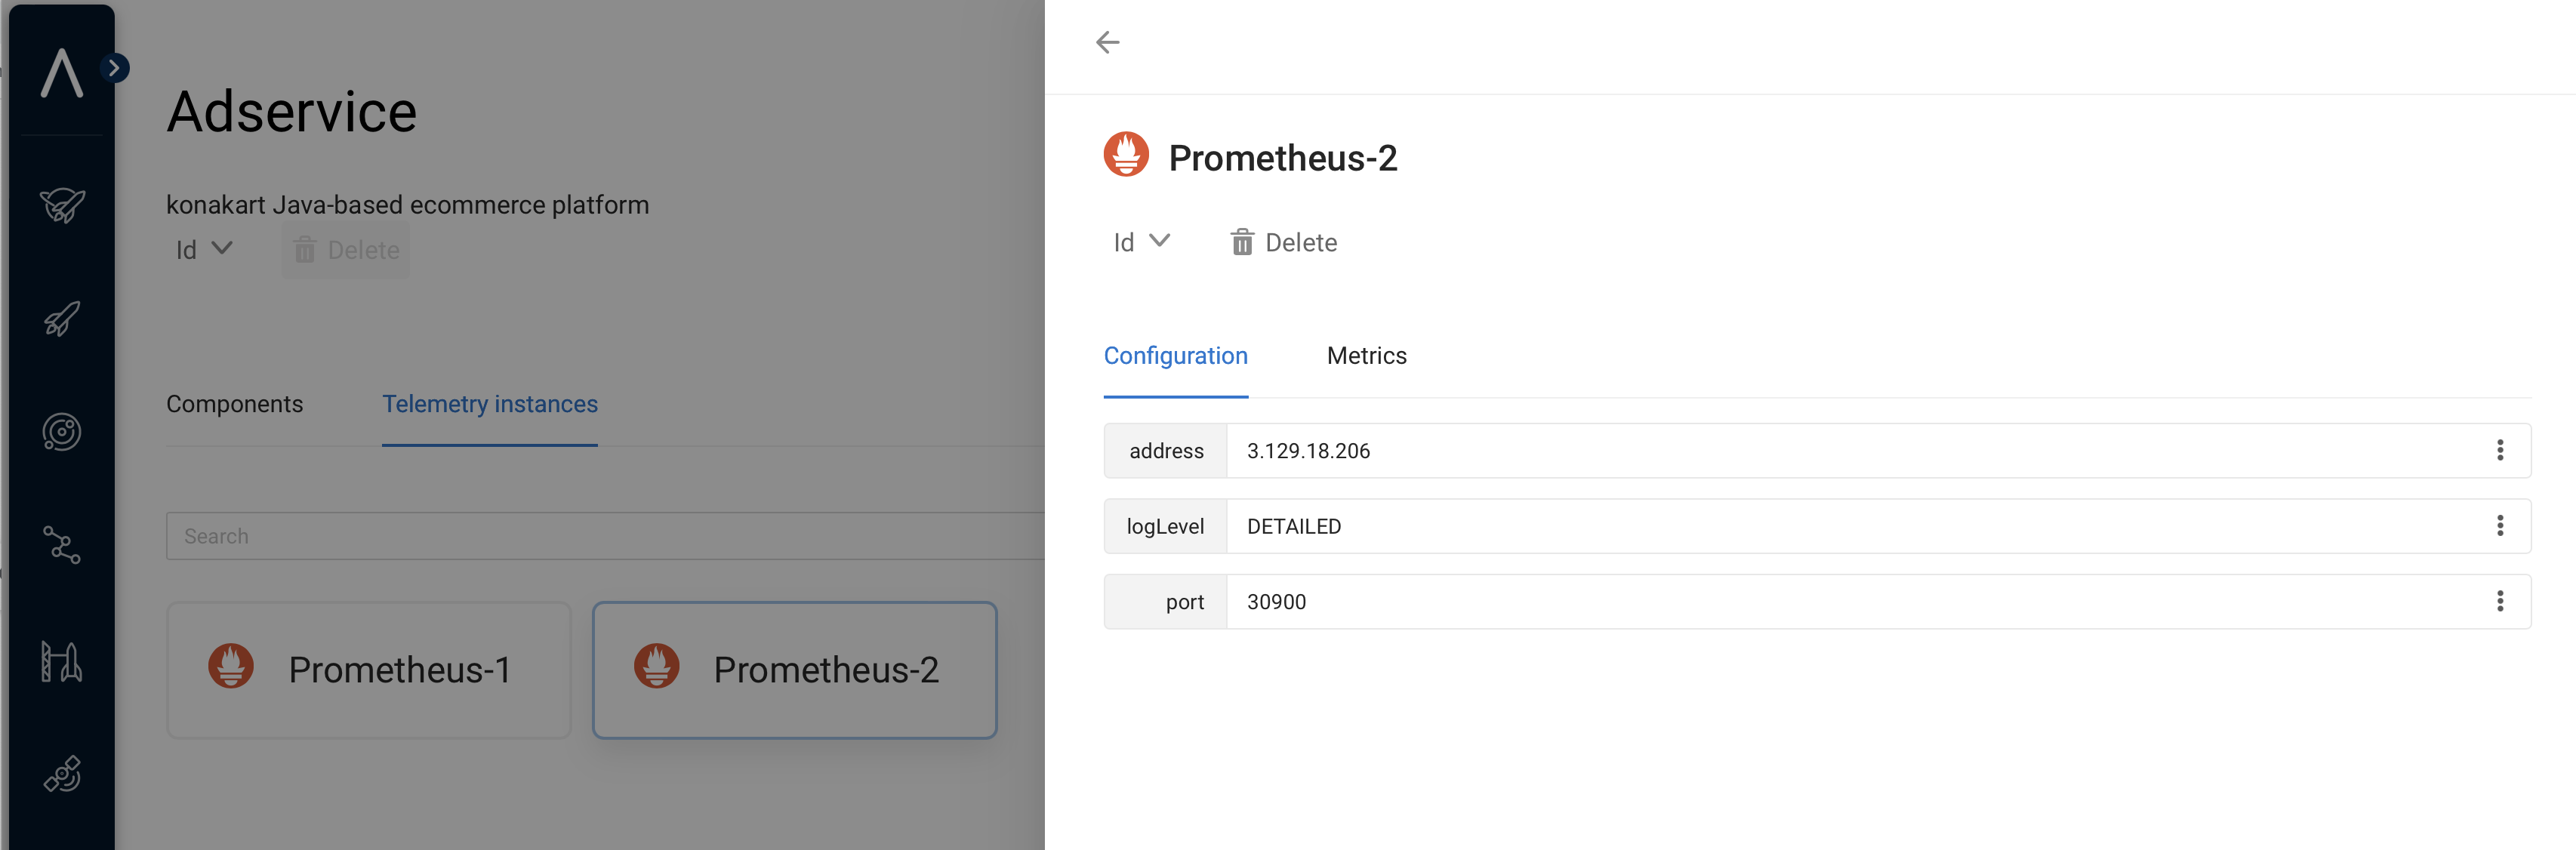This screenshot has width=2576, height=850.
Task: Open options menu for port row
Action: pos(2499,601)
